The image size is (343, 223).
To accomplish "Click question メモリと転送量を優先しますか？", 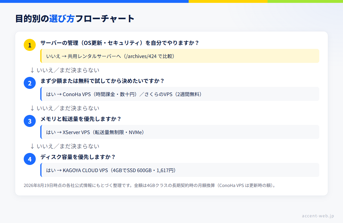I will point(81,119).
